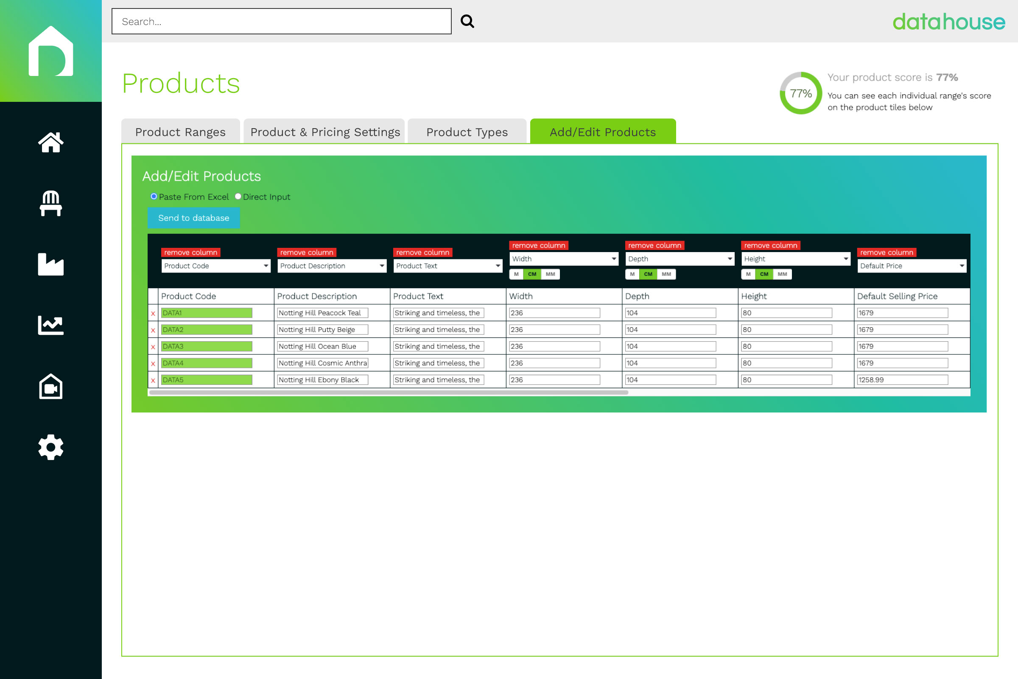Edit the DATA5 product code field
This screenshot has height=679, width=1018.
[x=207, y=380]
